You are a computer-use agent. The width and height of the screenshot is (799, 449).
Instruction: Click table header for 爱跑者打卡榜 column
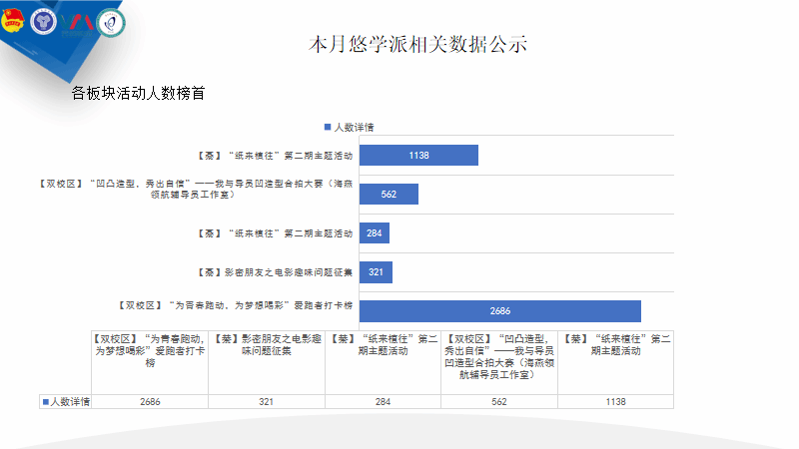pyautogui.click(x=150, y=351)
